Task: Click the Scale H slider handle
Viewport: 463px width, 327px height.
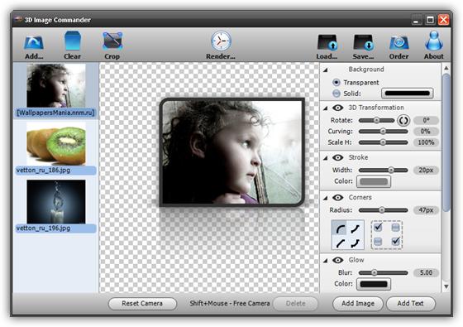Action: pos(383,142)
